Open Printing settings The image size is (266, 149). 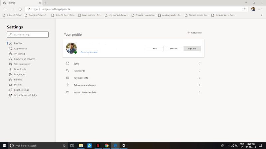coord(18,79)
